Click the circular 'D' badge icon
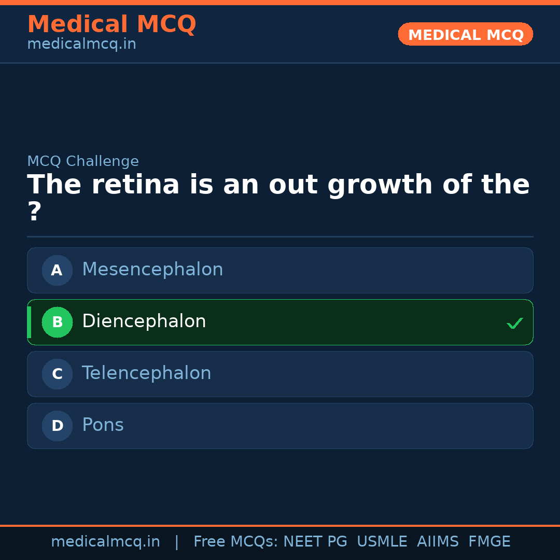The height and width of the screenshot is (560, 560). tap(57, 426)
